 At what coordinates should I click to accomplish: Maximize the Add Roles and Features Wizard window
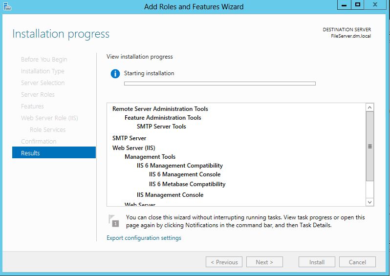click(358, 5)
